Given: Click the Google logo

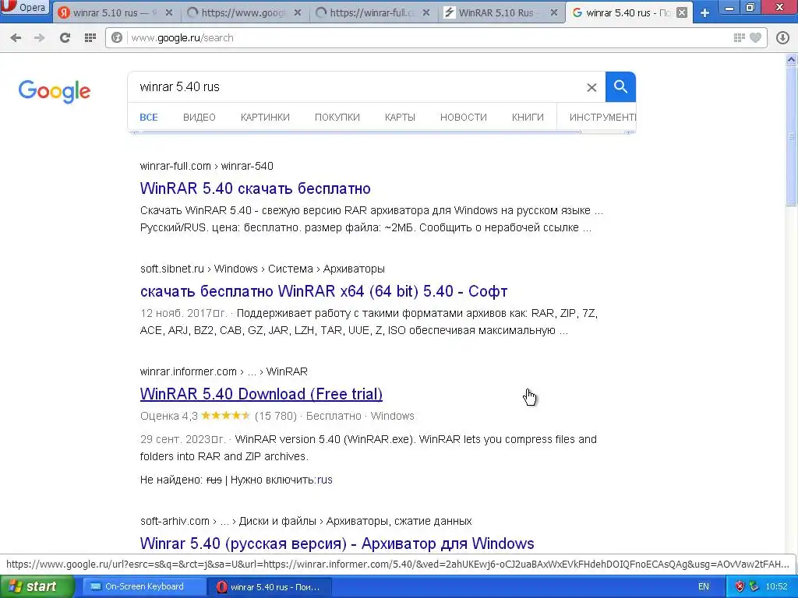Looking at the screenshot, I should point(55,91).
